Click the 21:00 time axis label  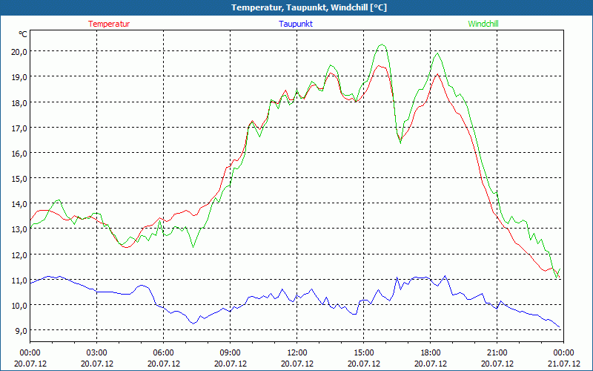click(497, 353)
